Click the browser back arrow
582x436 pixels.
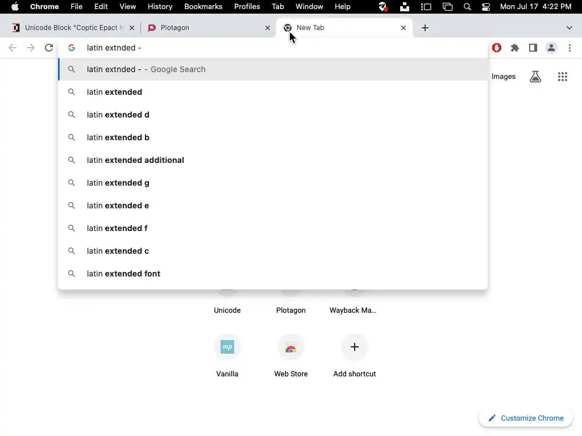coord(13,48)
